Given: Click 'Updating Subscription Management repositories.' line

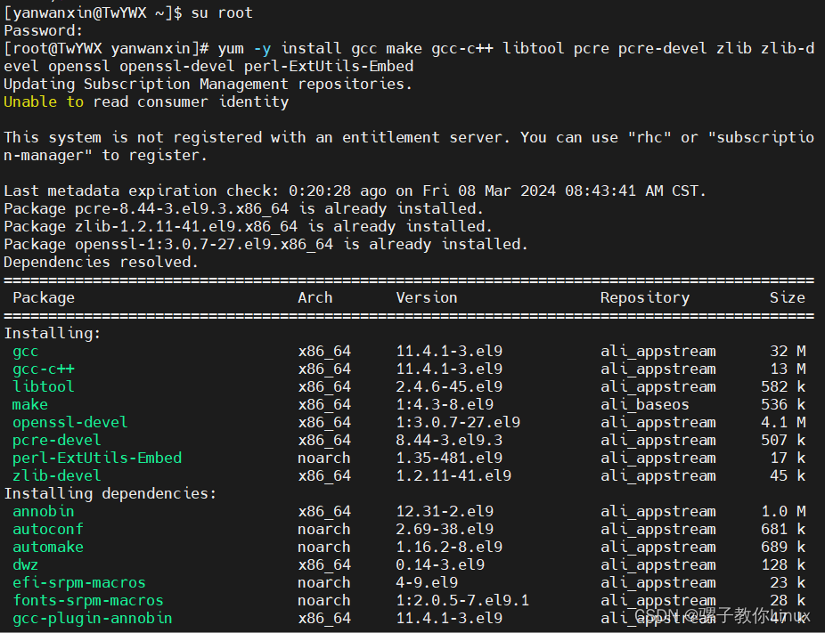Looking at the screenshot, I should tap(208, 84).
